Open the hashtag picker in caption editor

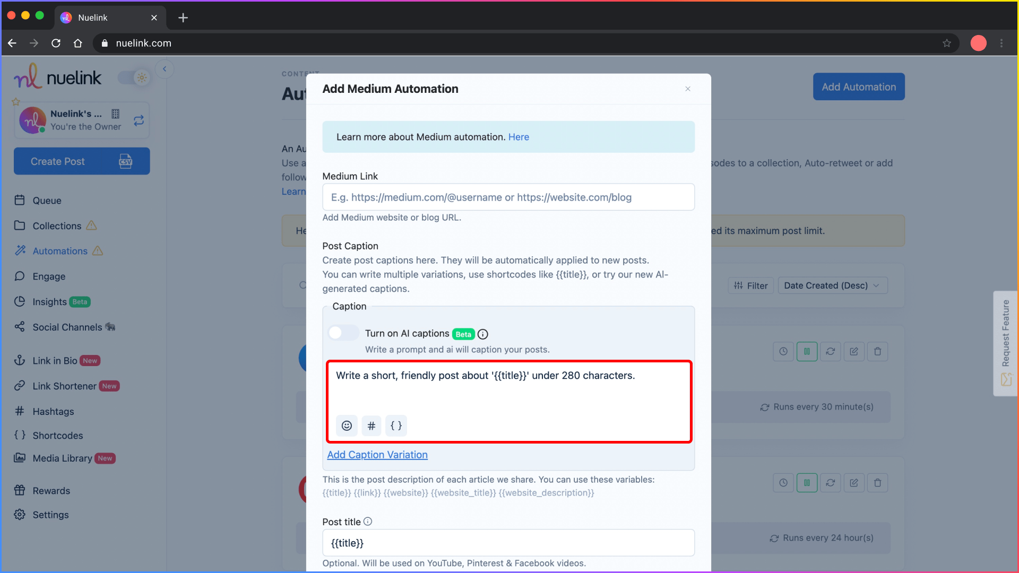click(372, 426)
